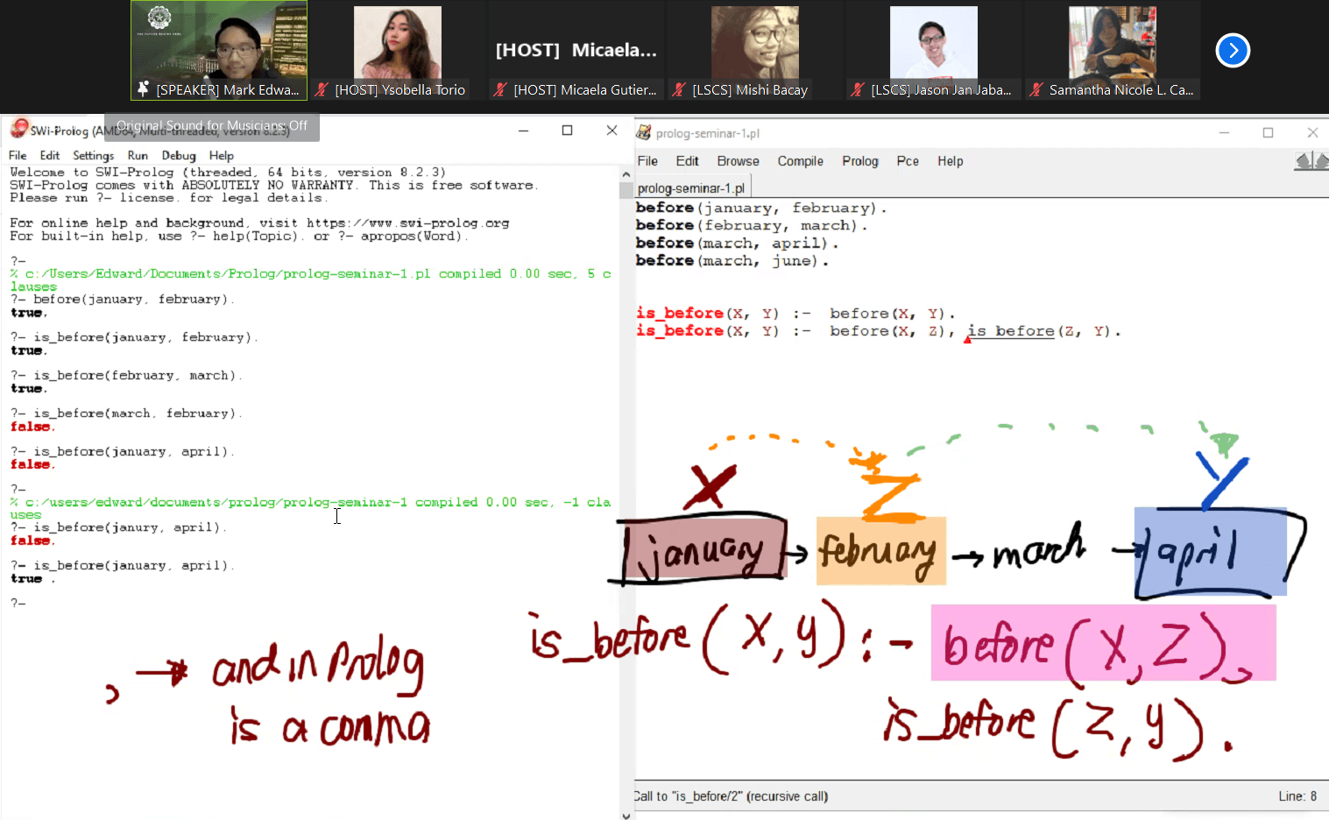The width and height of the screenshot is (1329, 820).
Task: Click the console scrollbar up arrow
Action: (x=625, y=173)
